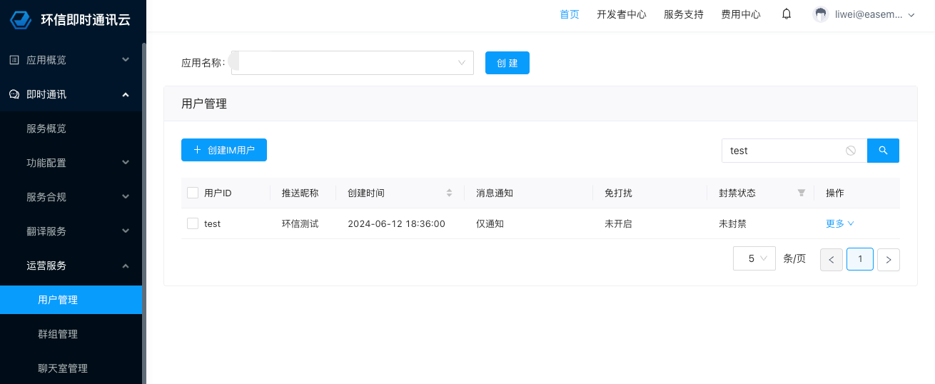The image size is (935, 384).
Task: Click the 创建 button beside the app name
Action: 507,63
